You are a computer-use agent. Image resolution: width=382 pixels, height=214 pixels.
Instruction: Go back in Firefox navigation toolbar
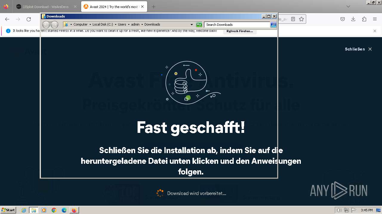[7, 19]
